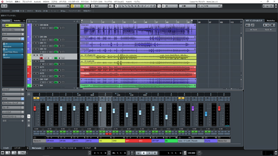
Task: Open the workspace settings dropdown
Action: [x=58, y=6]
